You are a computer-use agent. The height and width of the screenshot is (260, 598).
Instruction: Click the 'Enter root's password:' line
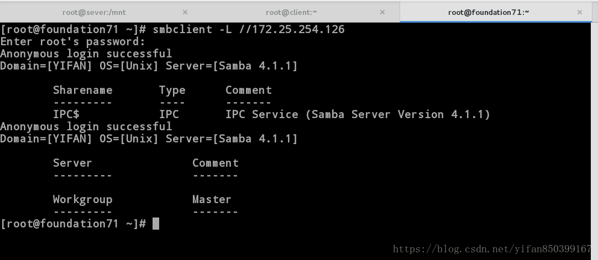tap(73, 41)
